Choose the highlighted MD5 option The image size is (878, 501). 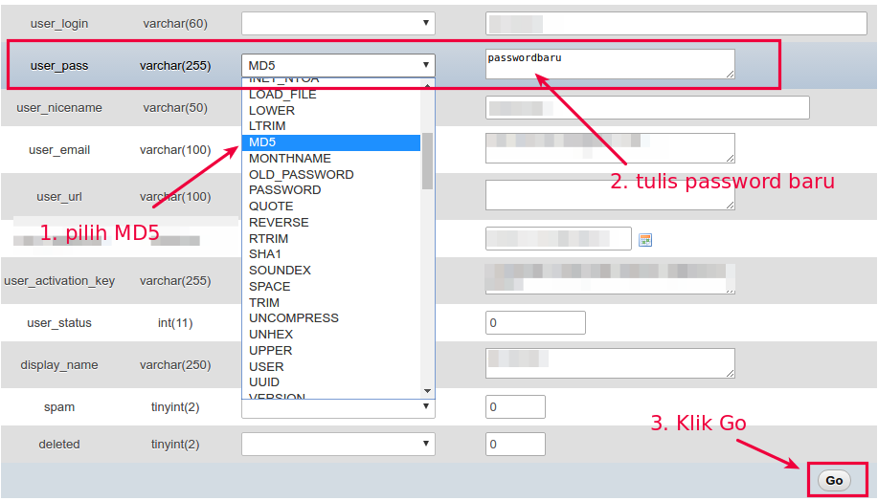(x=331, y=142)
